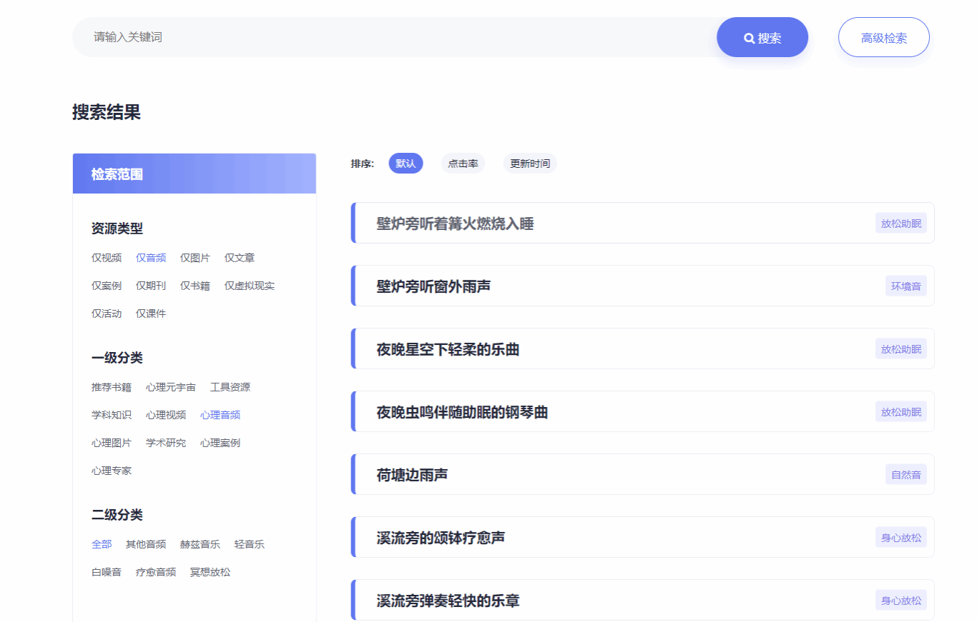The height and width of the screenshot is (622, 977).
Task: Sort results by update time (更新时间)
Action: coord(530,164)
